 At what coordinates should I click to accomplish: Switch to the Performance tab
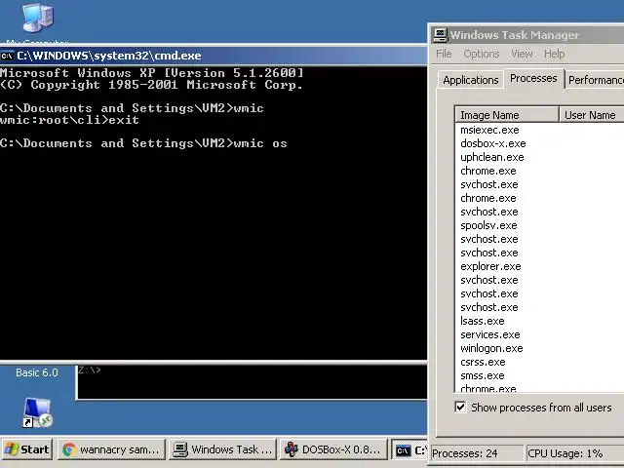click(x=595, y=80)
